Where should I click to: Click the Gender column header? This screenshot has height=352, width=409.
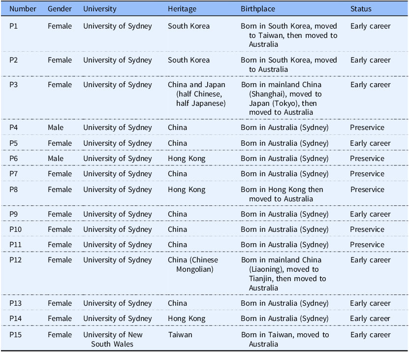pos(60,9)
